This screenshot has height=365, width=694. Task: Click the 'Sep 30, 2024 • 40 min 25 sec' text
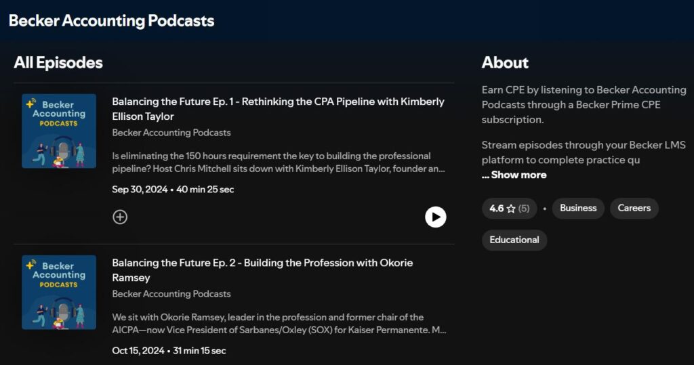[173, 190]
